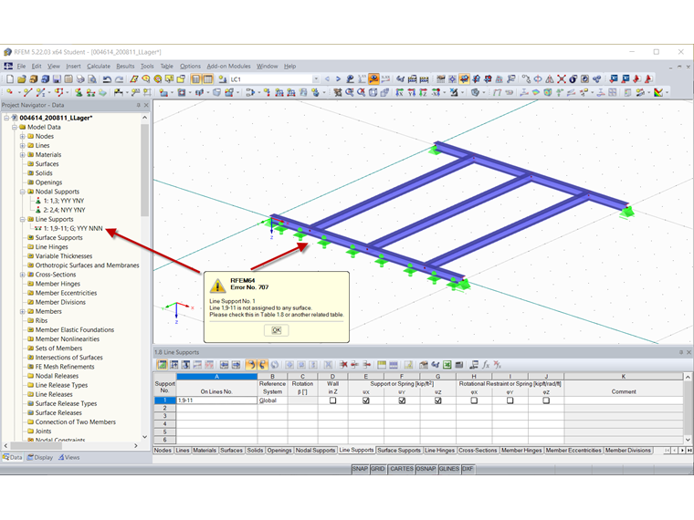Uncheck the uZ support checkbox
Screen dimensions: 694x520
(437, 400)
